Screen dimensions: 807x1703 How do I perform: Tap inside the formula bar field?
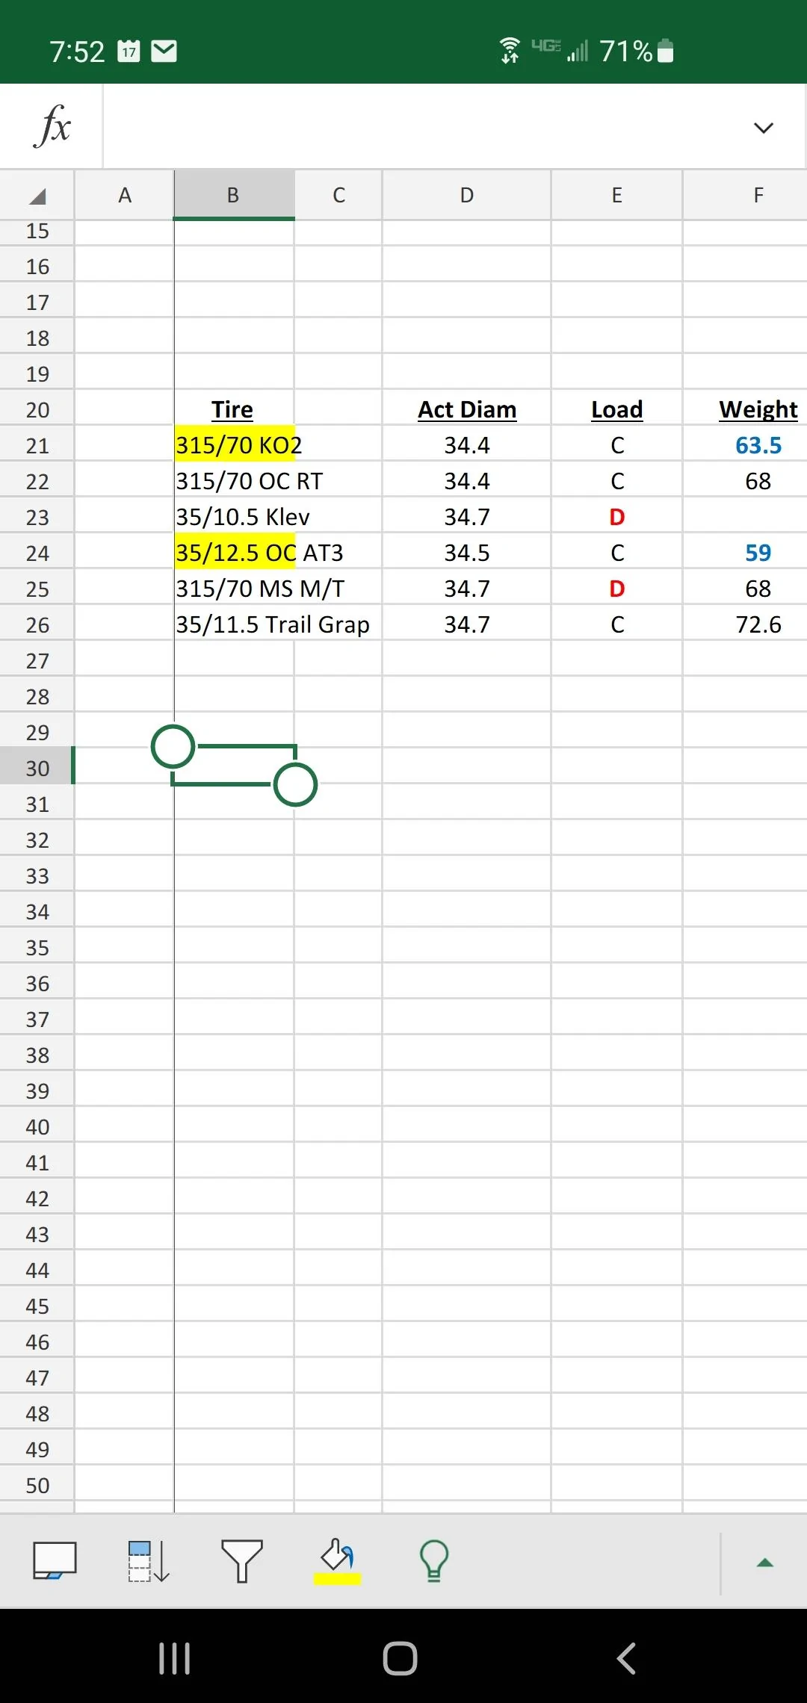(x=426, y=126)
